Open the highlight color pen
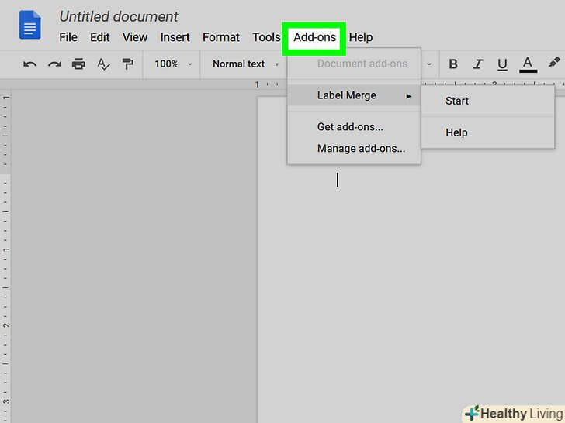The image size is (565, 423). pos(554,63)
